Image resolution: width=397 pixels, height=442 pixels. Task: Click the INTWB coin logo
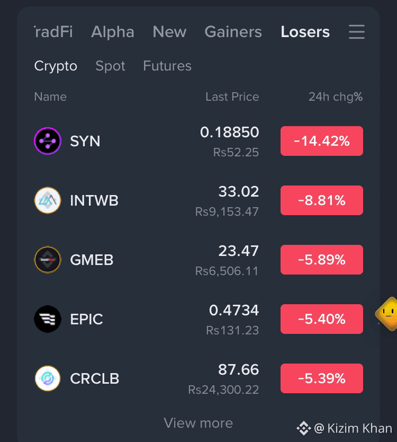(48, 200)
